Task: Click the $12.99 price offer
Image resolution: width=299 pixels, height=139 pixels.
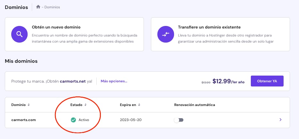Action: pyautogui.click(x=221, y=81)
